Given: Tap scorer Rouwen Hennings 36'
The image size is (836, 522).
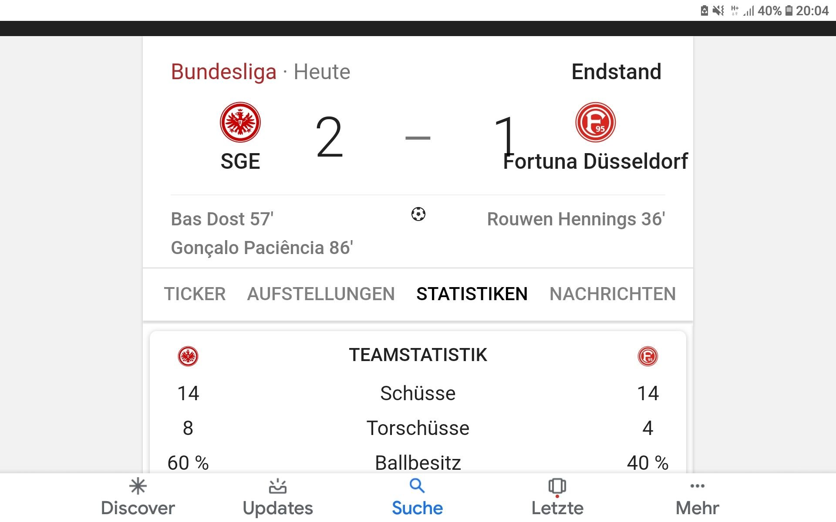Looking at the screenshot, I should point(576,219).
